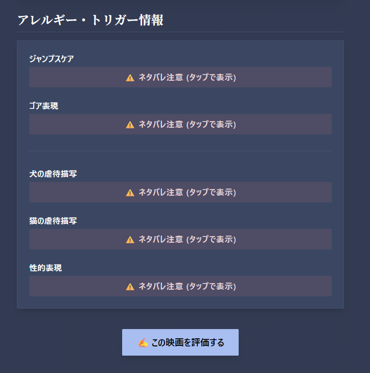Click the warning icon under ゴア表現
The height and width of the screenshot is (373, 370).
coord(130,125)
